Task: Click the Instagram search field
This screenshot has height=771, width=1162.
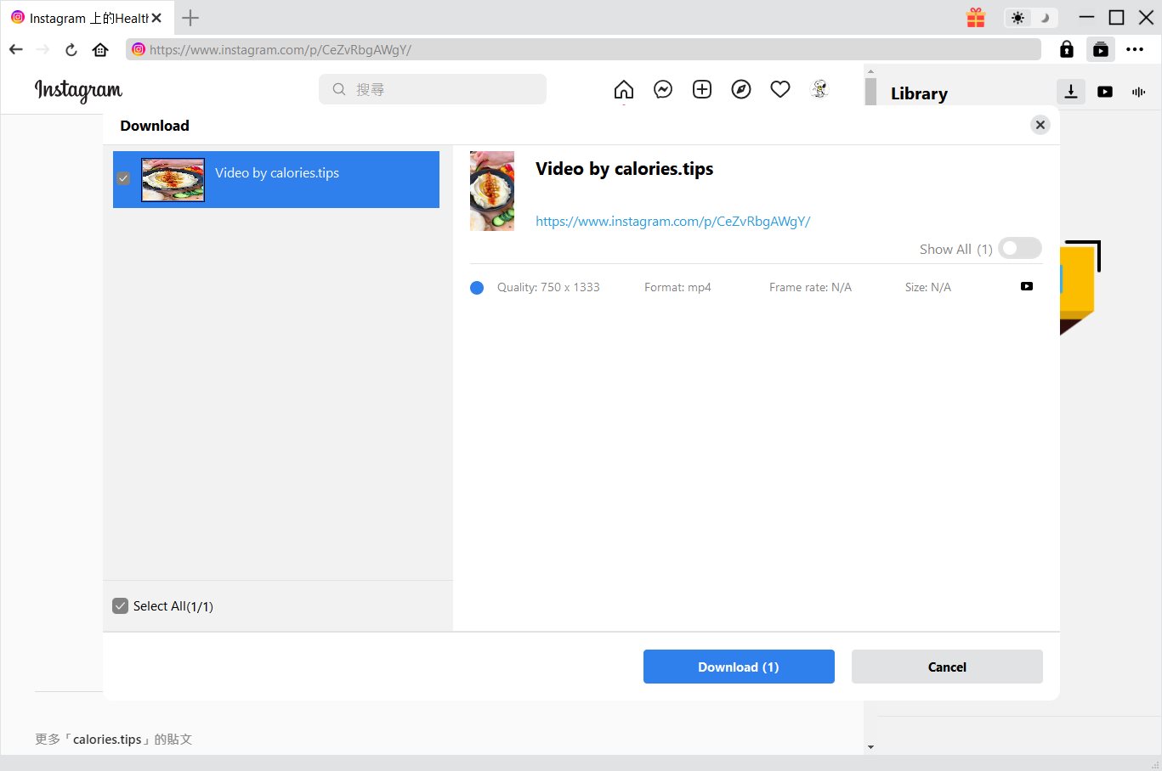Action: tap(433, 89)
